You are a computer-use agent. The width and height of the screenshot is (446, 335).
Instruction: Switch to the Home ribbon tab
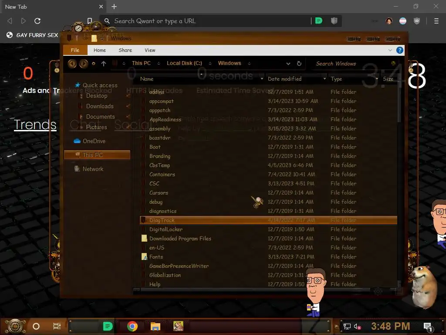point(100,50)
